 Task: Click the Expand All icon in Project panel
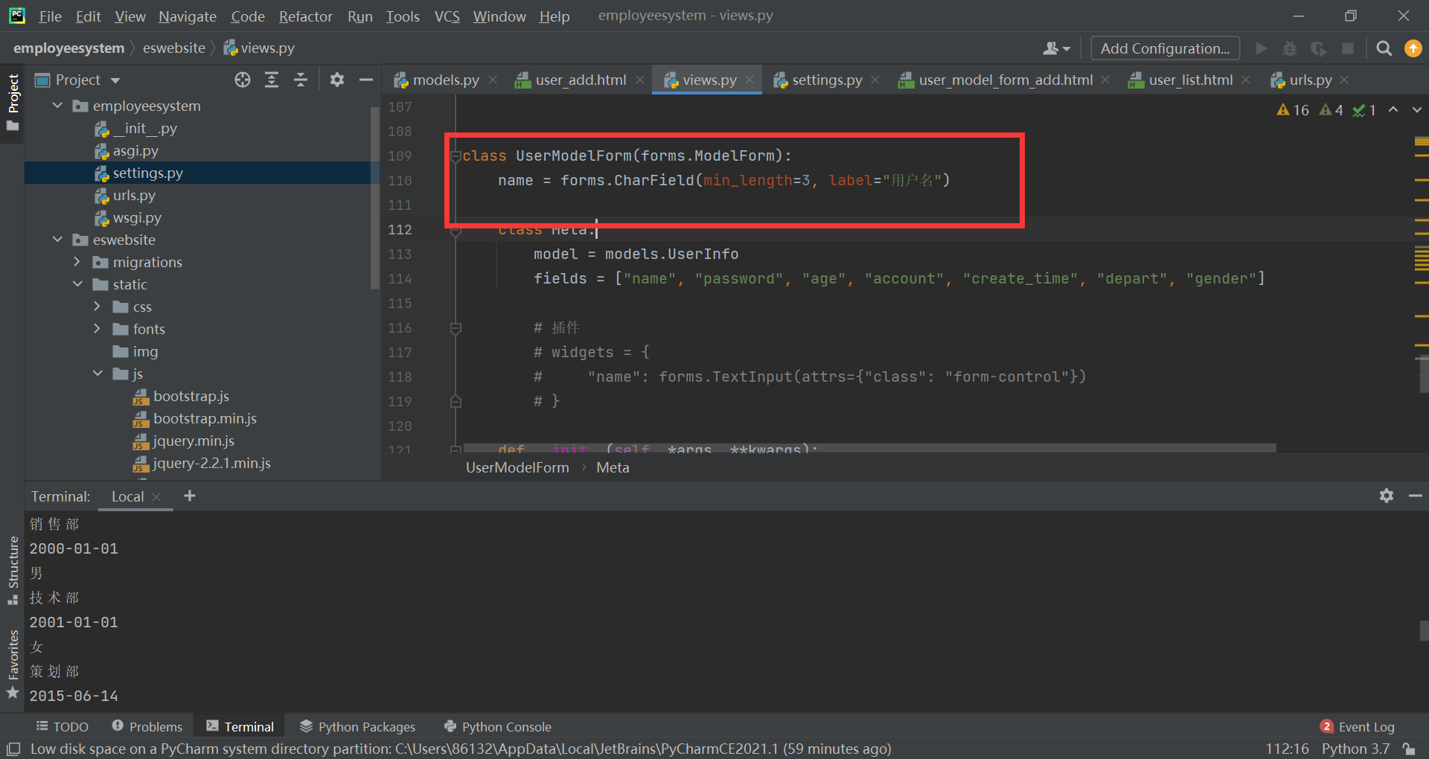(x=272, y=80)
